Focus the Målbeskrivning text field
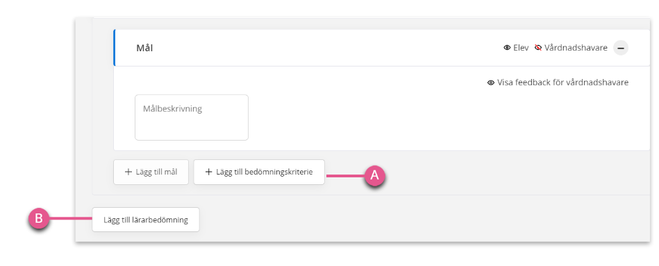659x266 pixels. pyautogui.click(x=192, y=118)
